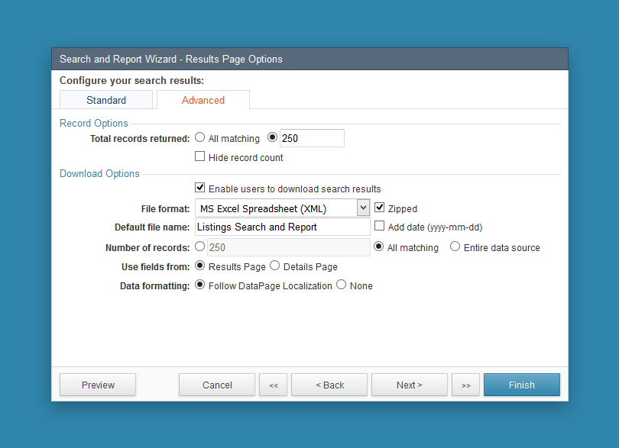Image resolution: width=619 pixels, height=448 pixels.
Task: Pick Follow DataPage Localization formatting option
Action: [x=199, y=285]
